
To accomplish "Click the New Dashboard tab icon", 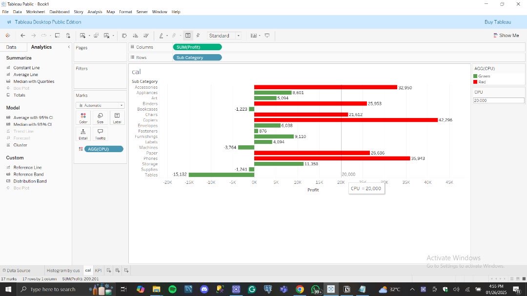I will point(118,270).
